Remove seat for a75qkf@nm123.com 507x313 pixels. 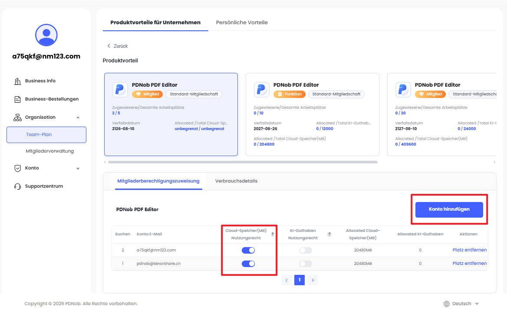[470, 250]
